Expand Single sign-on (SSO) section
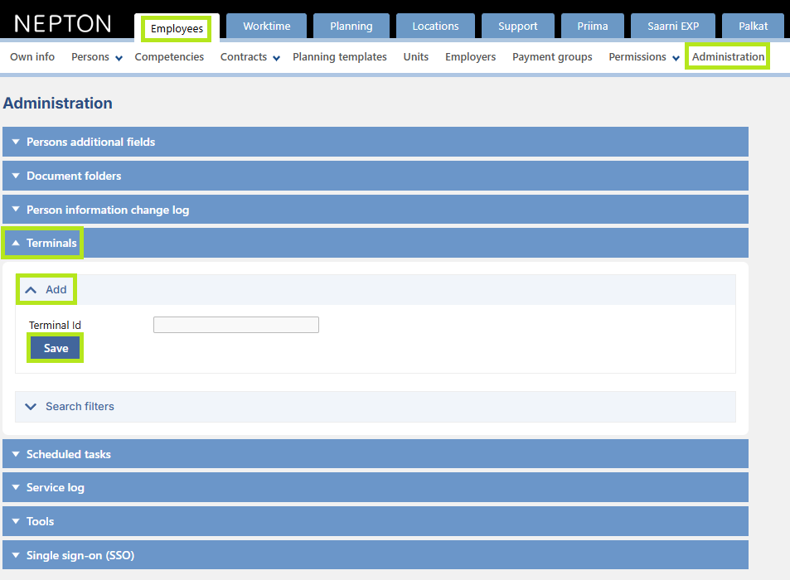This screenshot has width=790, height=580. pos(376,555)
